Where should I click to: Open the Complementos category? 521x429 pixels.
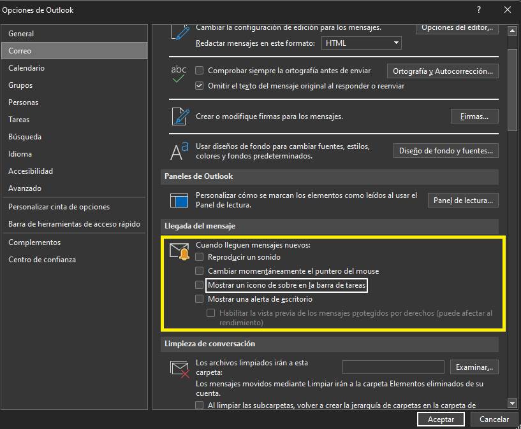click(x=74, y=243)
